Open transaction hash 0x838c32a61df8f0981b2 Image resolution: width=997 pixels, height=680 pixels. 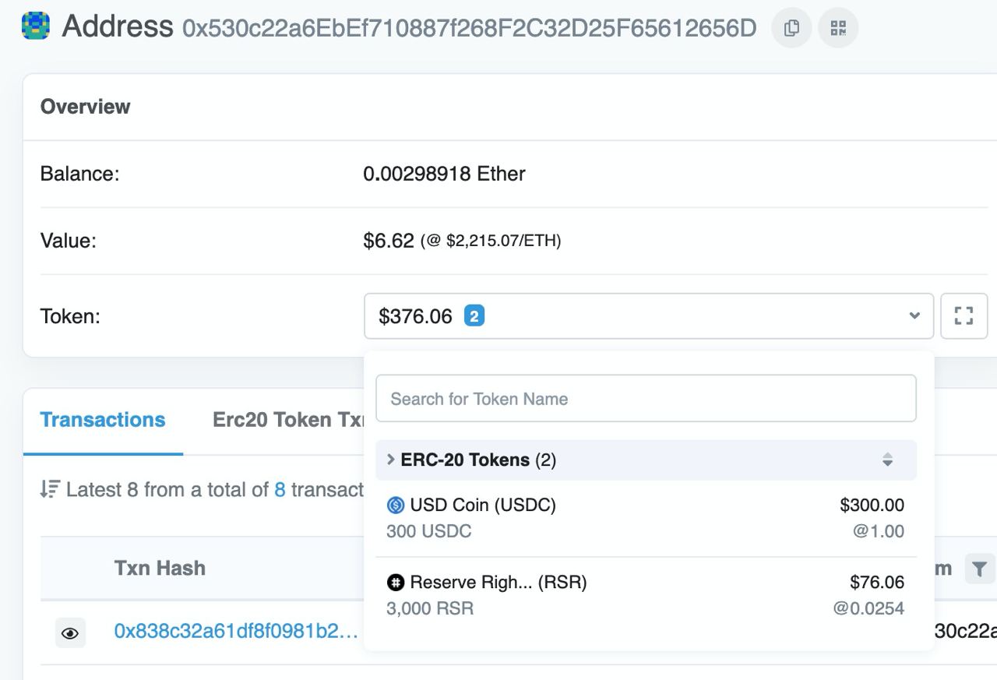tap(236, 631)
